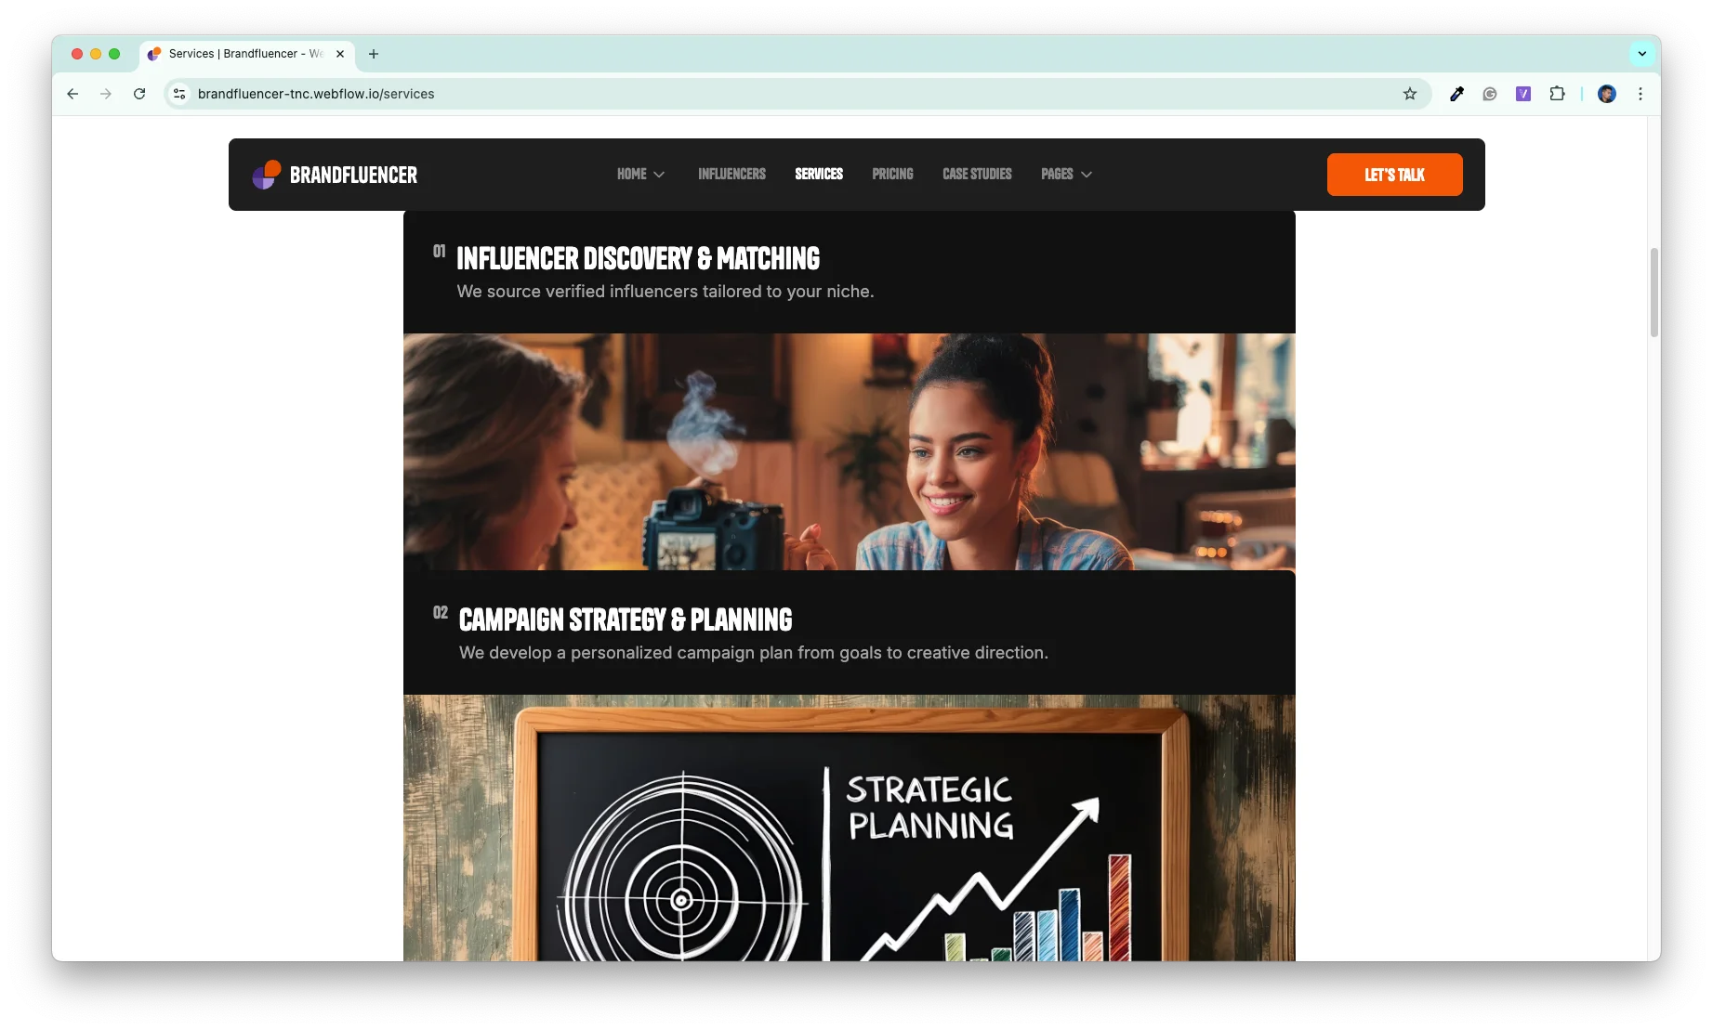Click inside the address bar

coord(651,94)
